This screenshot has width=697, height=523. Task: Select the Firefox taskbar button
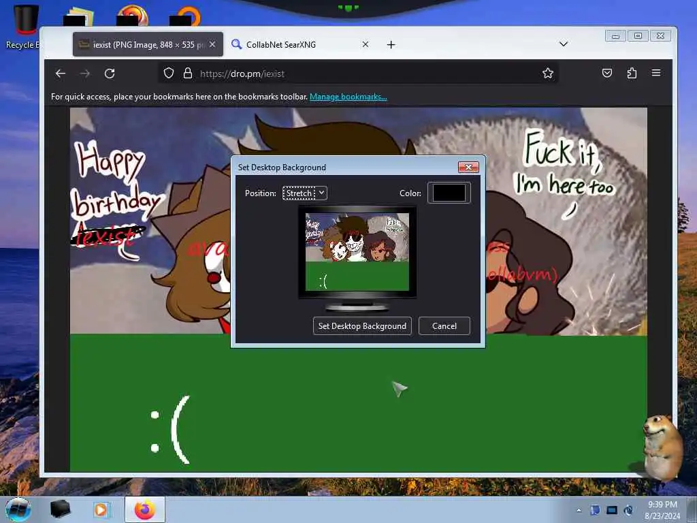(x=144, y=509)
